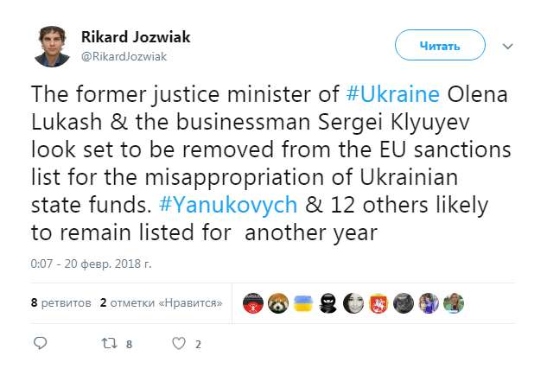This screenshot has height=375, width=547.
Task: View the list of 8 ретвитов
Action: (x=61, y=303)
